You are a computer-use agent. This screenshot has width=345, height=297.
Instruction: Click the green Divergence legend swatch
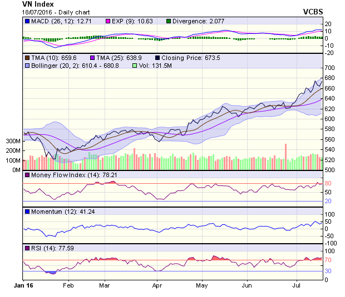point(168,21)
